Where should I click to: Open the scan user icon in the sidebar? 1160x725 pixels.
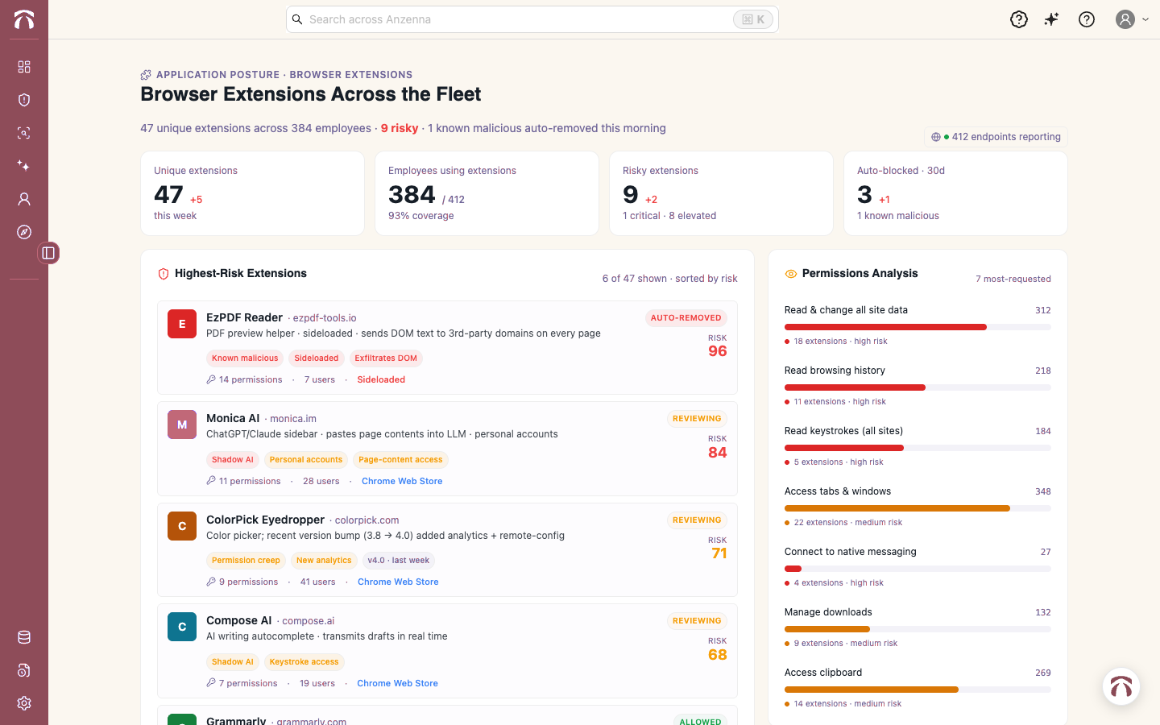tap(24, 133)
